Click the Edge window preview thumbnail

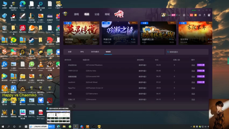click(58, 117)
